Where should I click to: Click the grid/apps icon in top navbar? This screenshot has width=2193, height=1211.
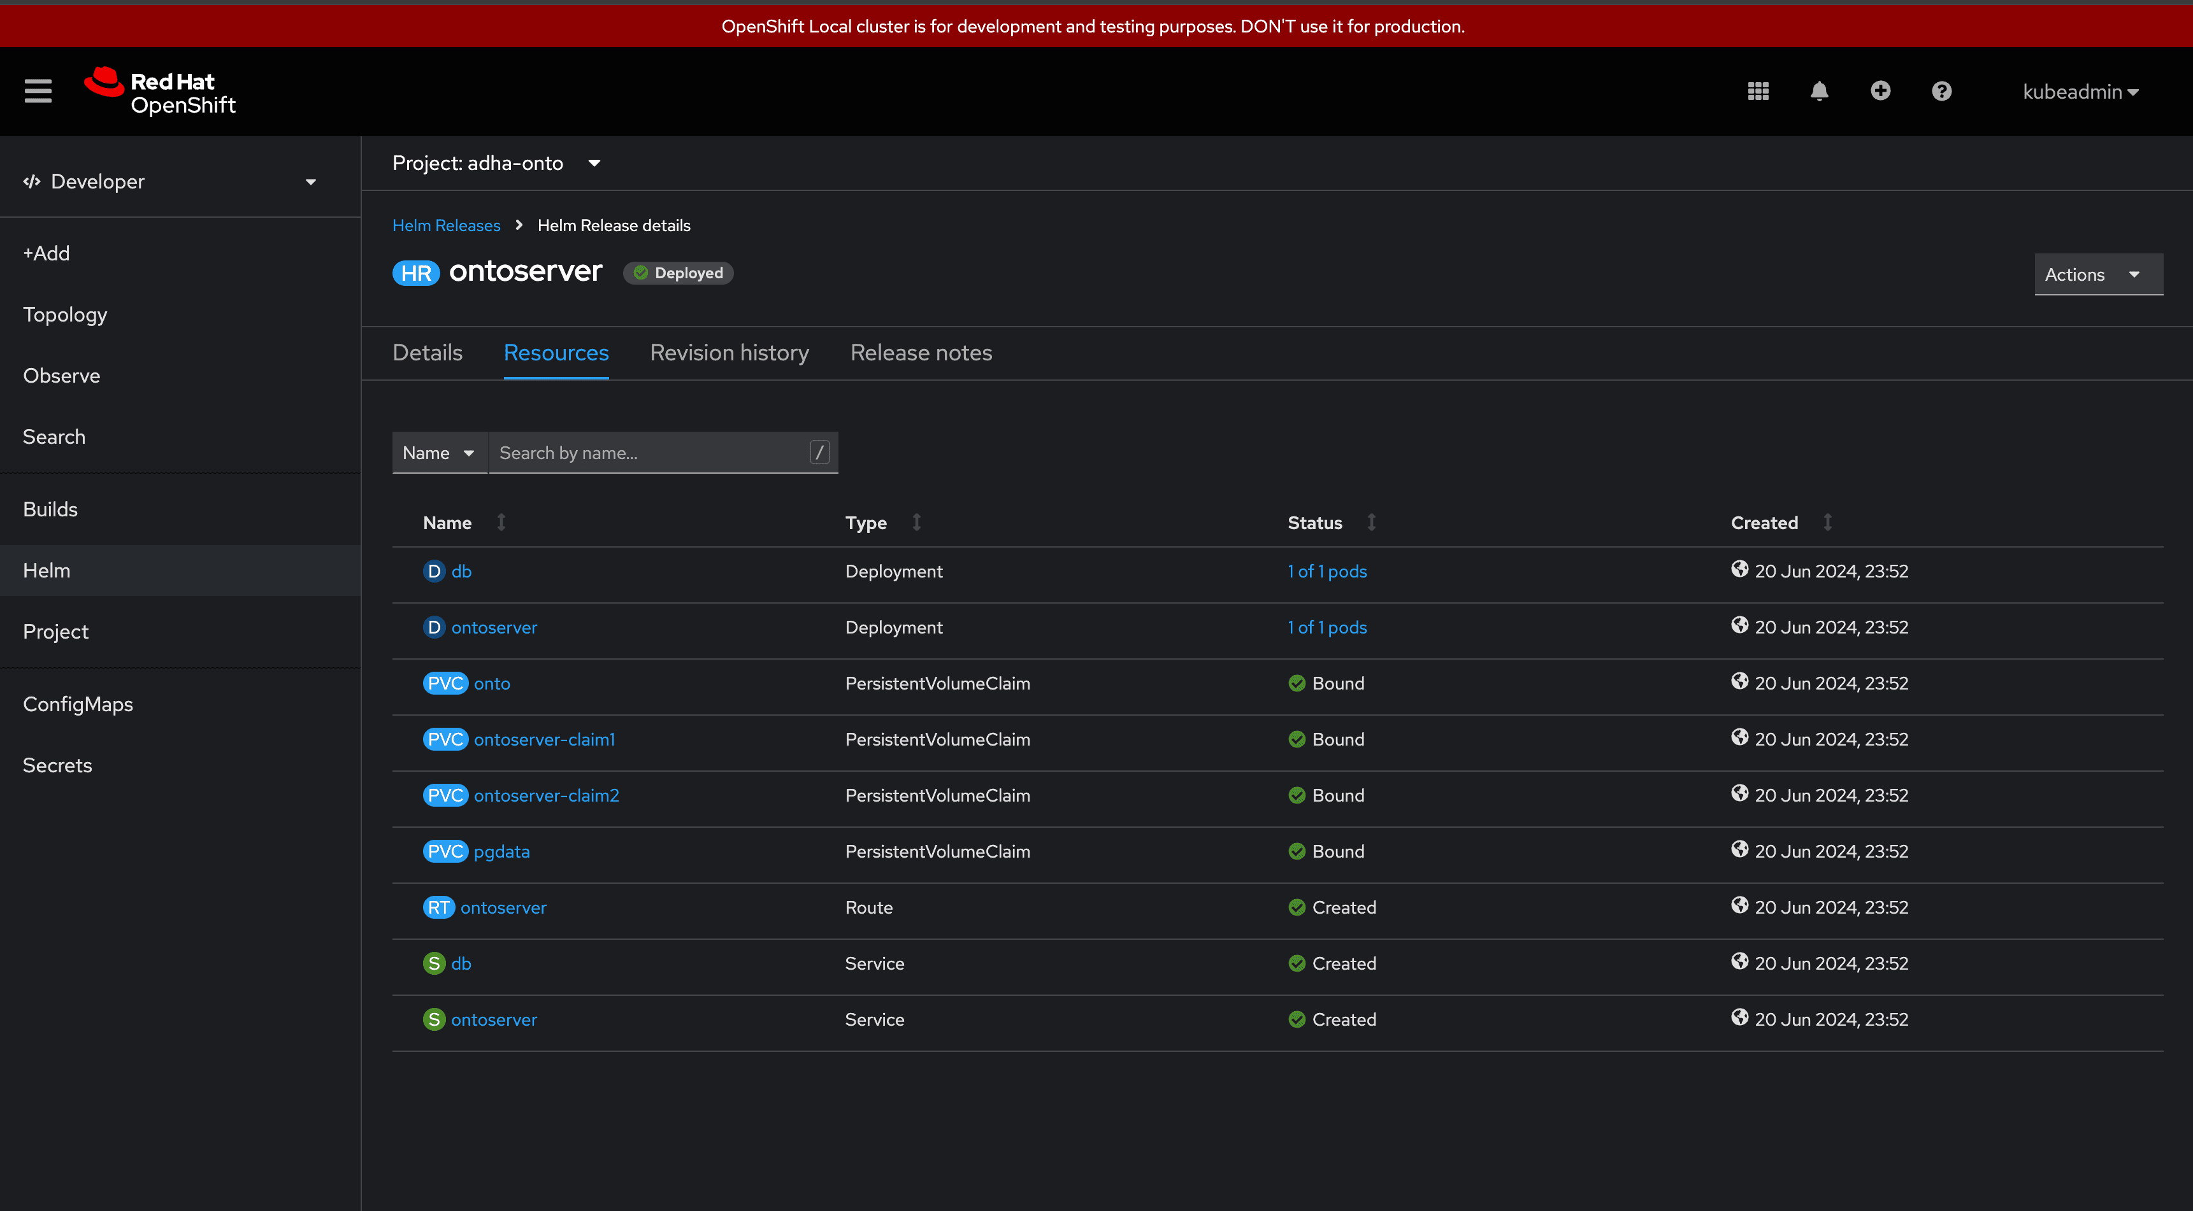coord(1759,90)
